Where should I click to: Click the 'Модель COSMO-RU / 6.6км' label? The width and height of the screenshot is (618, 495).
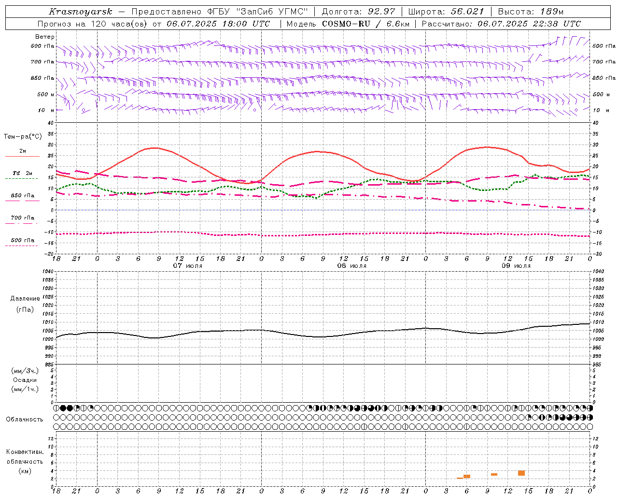[x=348, y=24]
